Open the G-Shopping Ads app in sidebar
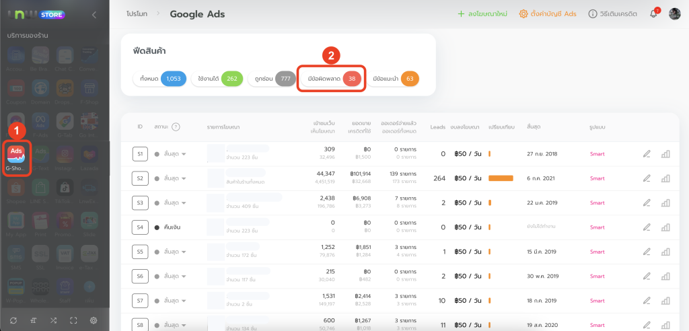The image size is (689, 331). (18, 157)
